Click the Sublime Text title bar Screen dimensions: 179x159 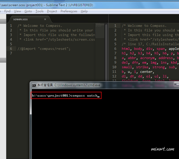89,5
